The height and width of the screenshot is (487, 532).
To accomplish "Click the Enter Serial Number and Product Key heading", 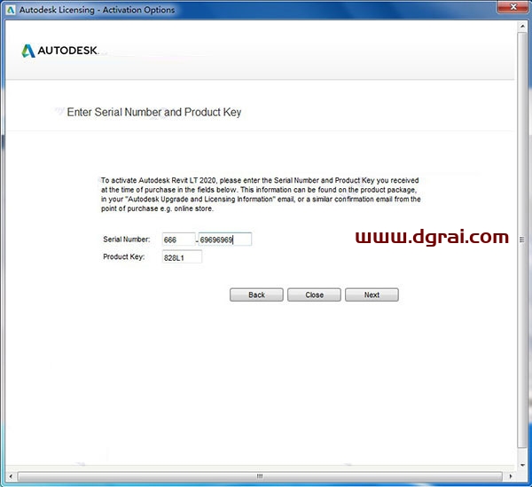I will 154,113.
